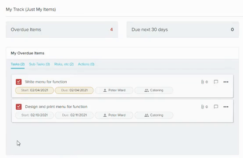Click Start date 02/04/2021 pill

[35, 90]
